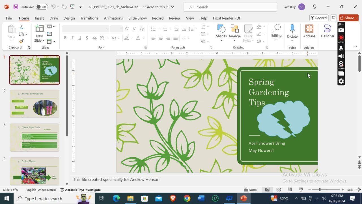This screenshot has height=204, width=362.
Task: Open the Font dialog launcher
Action: tap(146, 48)
